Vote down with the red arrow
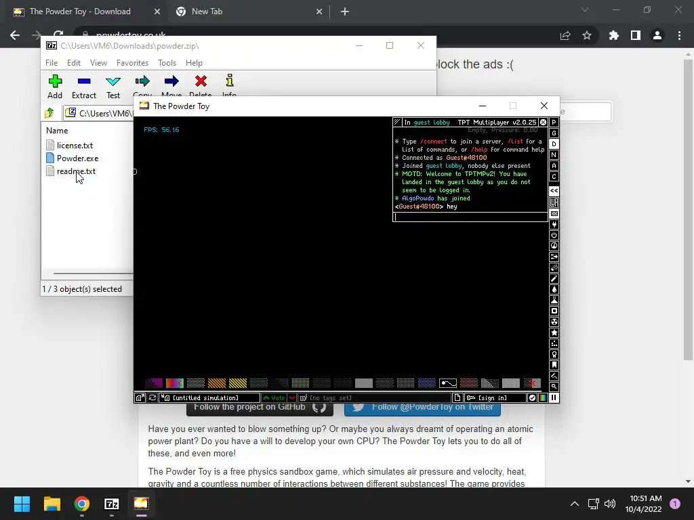Image resolution: width=694 pixels, height=520 pixels. pos(292,398)
